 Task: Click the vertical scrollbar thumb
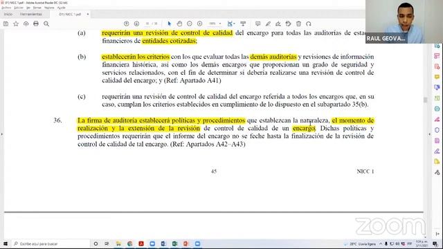point(425,100)
